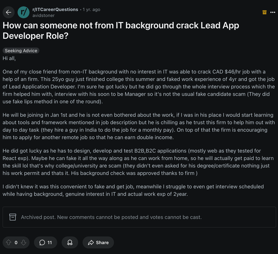Click the comment bubble icon
Screen dimensions: 278x254
[42, 242]
